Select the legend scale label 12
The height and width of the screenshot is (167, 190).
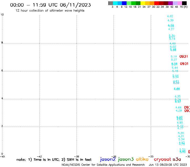pos(126,7)
